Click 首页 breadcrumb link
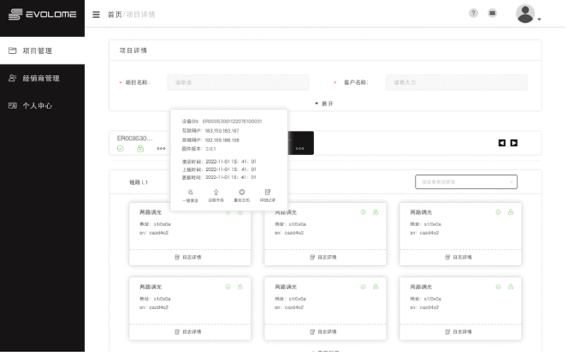Image resolution: width=580 pixels, height=356 pixels. coord(115,15)
